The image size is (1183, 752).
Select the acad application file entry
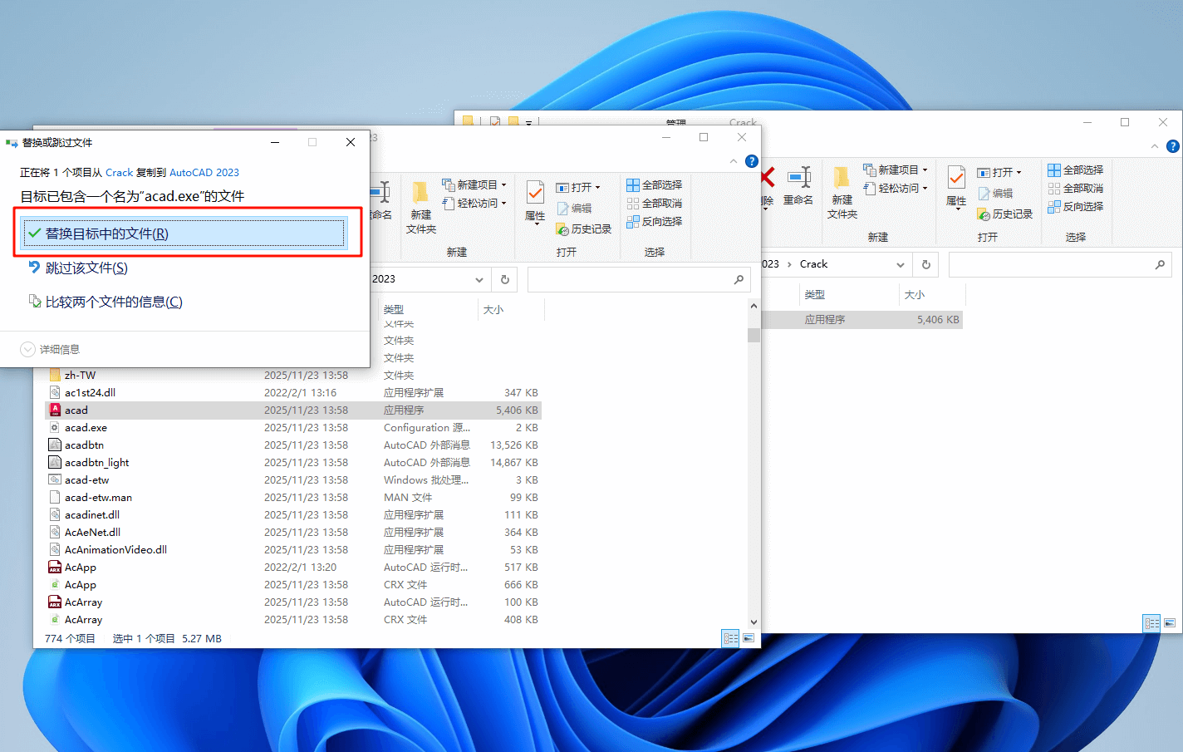click(76, 410)
